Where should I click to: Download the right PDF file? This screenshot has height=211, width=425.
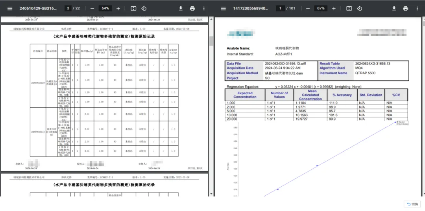point(394,8)
